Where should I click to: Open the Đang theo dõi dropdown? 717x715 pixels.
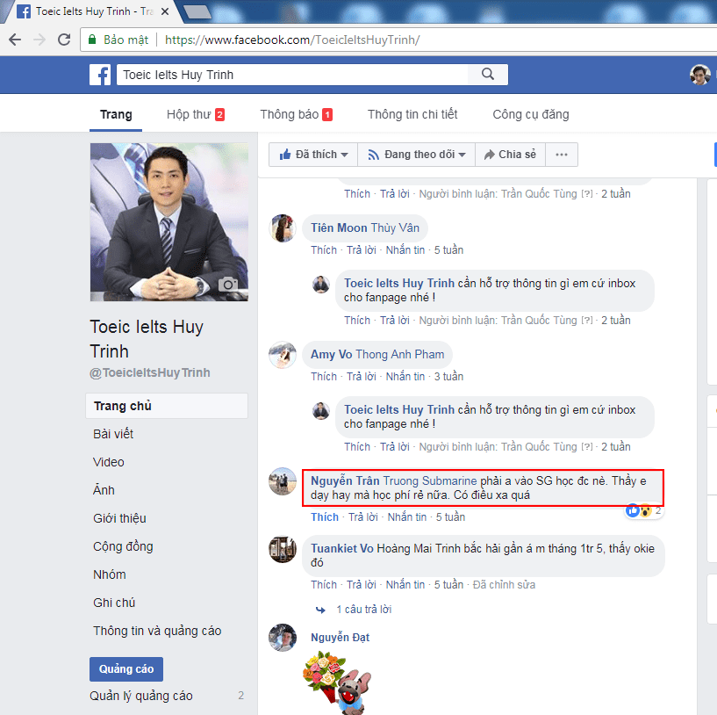417,155
